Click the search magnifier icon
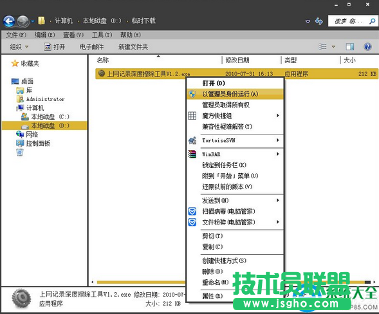Screen dimensions: 379x314 (373, 21)
